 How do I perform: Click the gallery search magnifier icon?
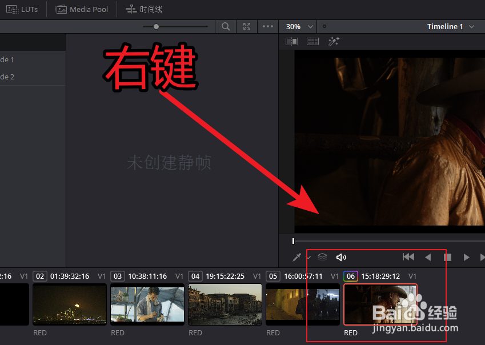(226, 27)
